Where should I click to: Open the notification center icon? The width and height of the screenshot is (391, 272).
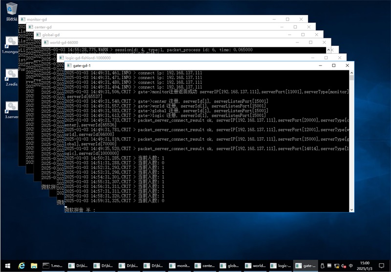coord(382,266)
